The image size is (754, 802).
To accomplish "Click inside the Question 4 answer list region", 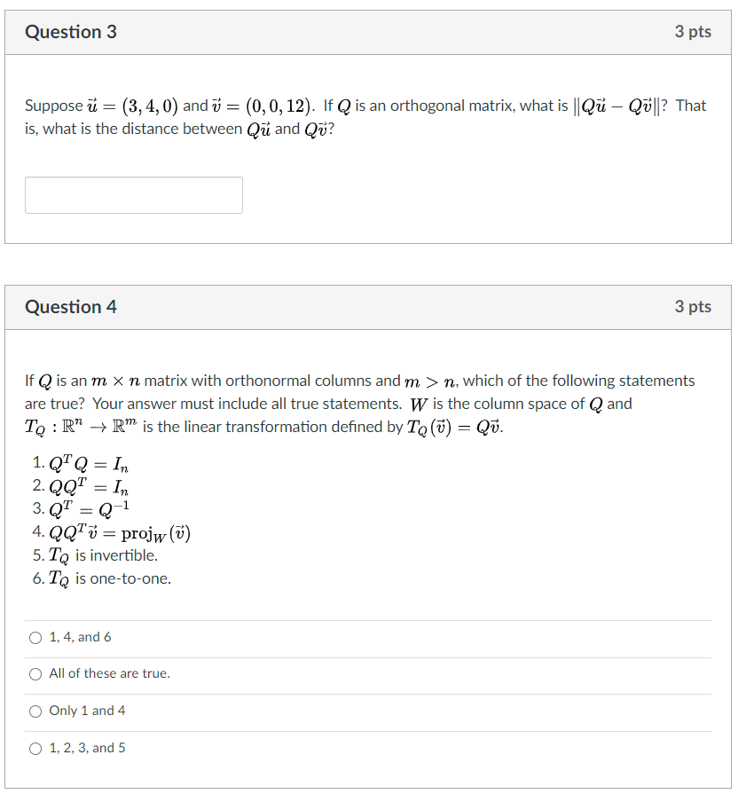I will [x=373, y=692].
